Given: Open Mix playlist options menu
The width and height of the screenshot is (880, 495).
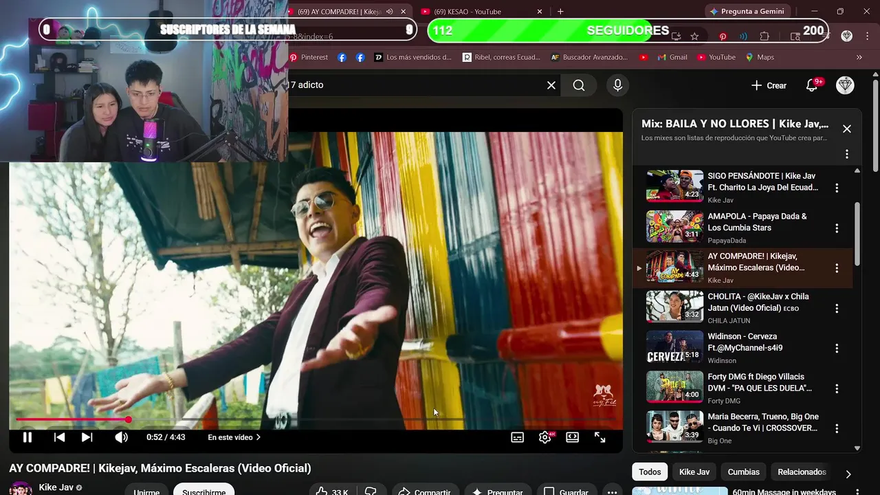Looking at the screenshot, I should tap(847, 154).
